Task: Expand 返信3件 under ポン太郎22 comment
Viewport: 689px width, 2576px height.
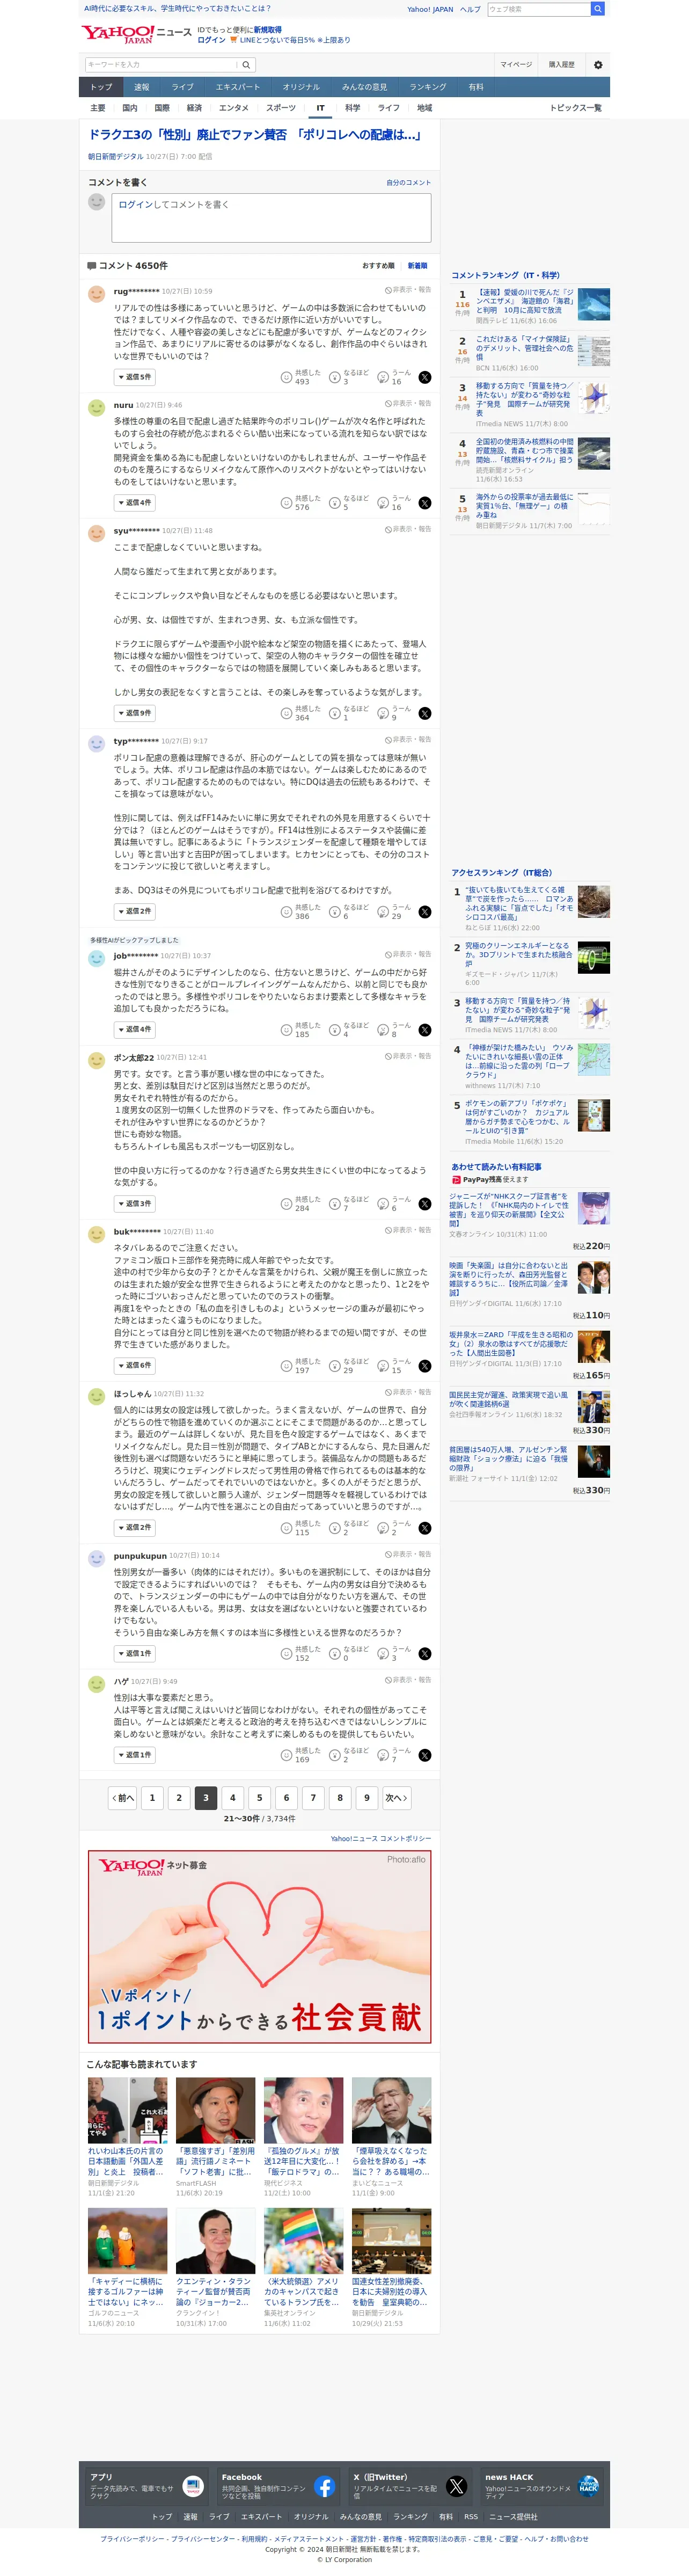Action: point(134,1204)
